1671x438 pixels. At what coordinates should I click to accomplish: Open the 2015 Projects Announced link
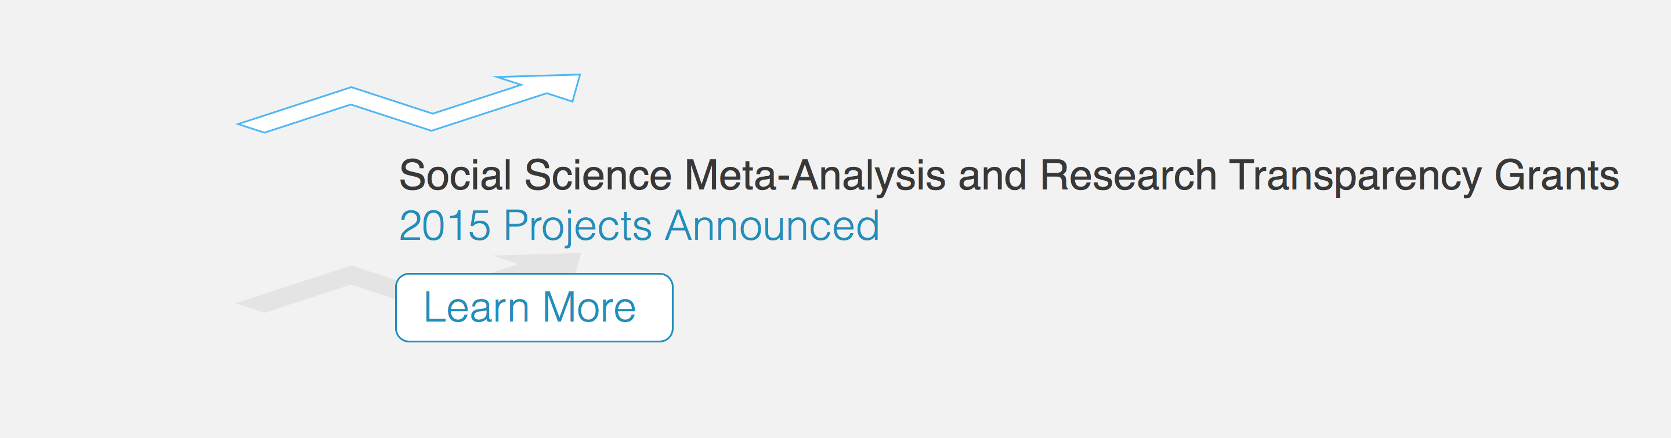638,225
